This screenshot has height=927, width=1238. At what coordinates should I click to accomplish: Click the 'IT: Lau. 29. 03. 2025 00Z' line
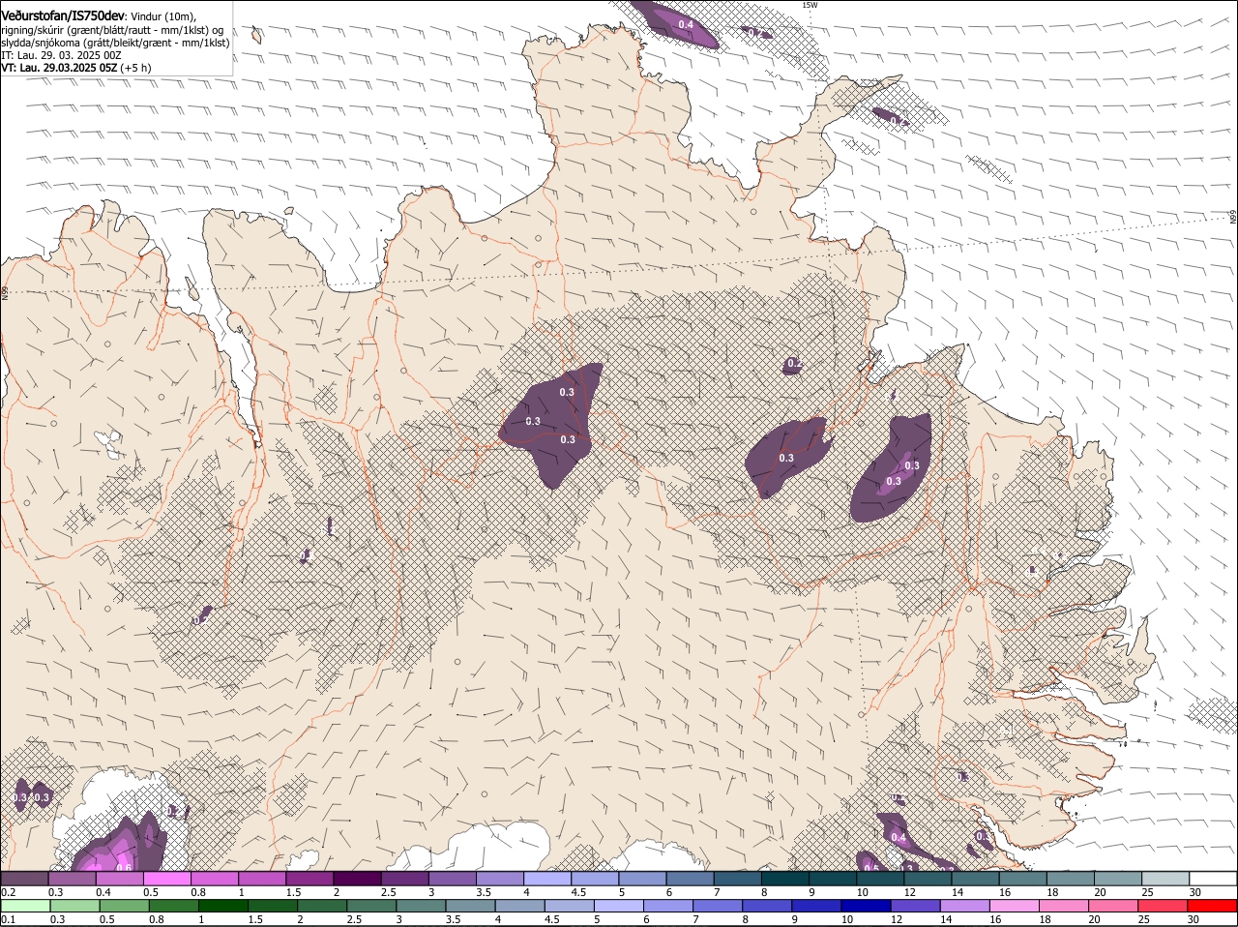click(x=61, y=55)
